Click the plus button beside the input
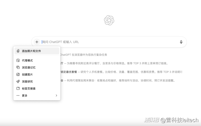 (x=37, y=42)
